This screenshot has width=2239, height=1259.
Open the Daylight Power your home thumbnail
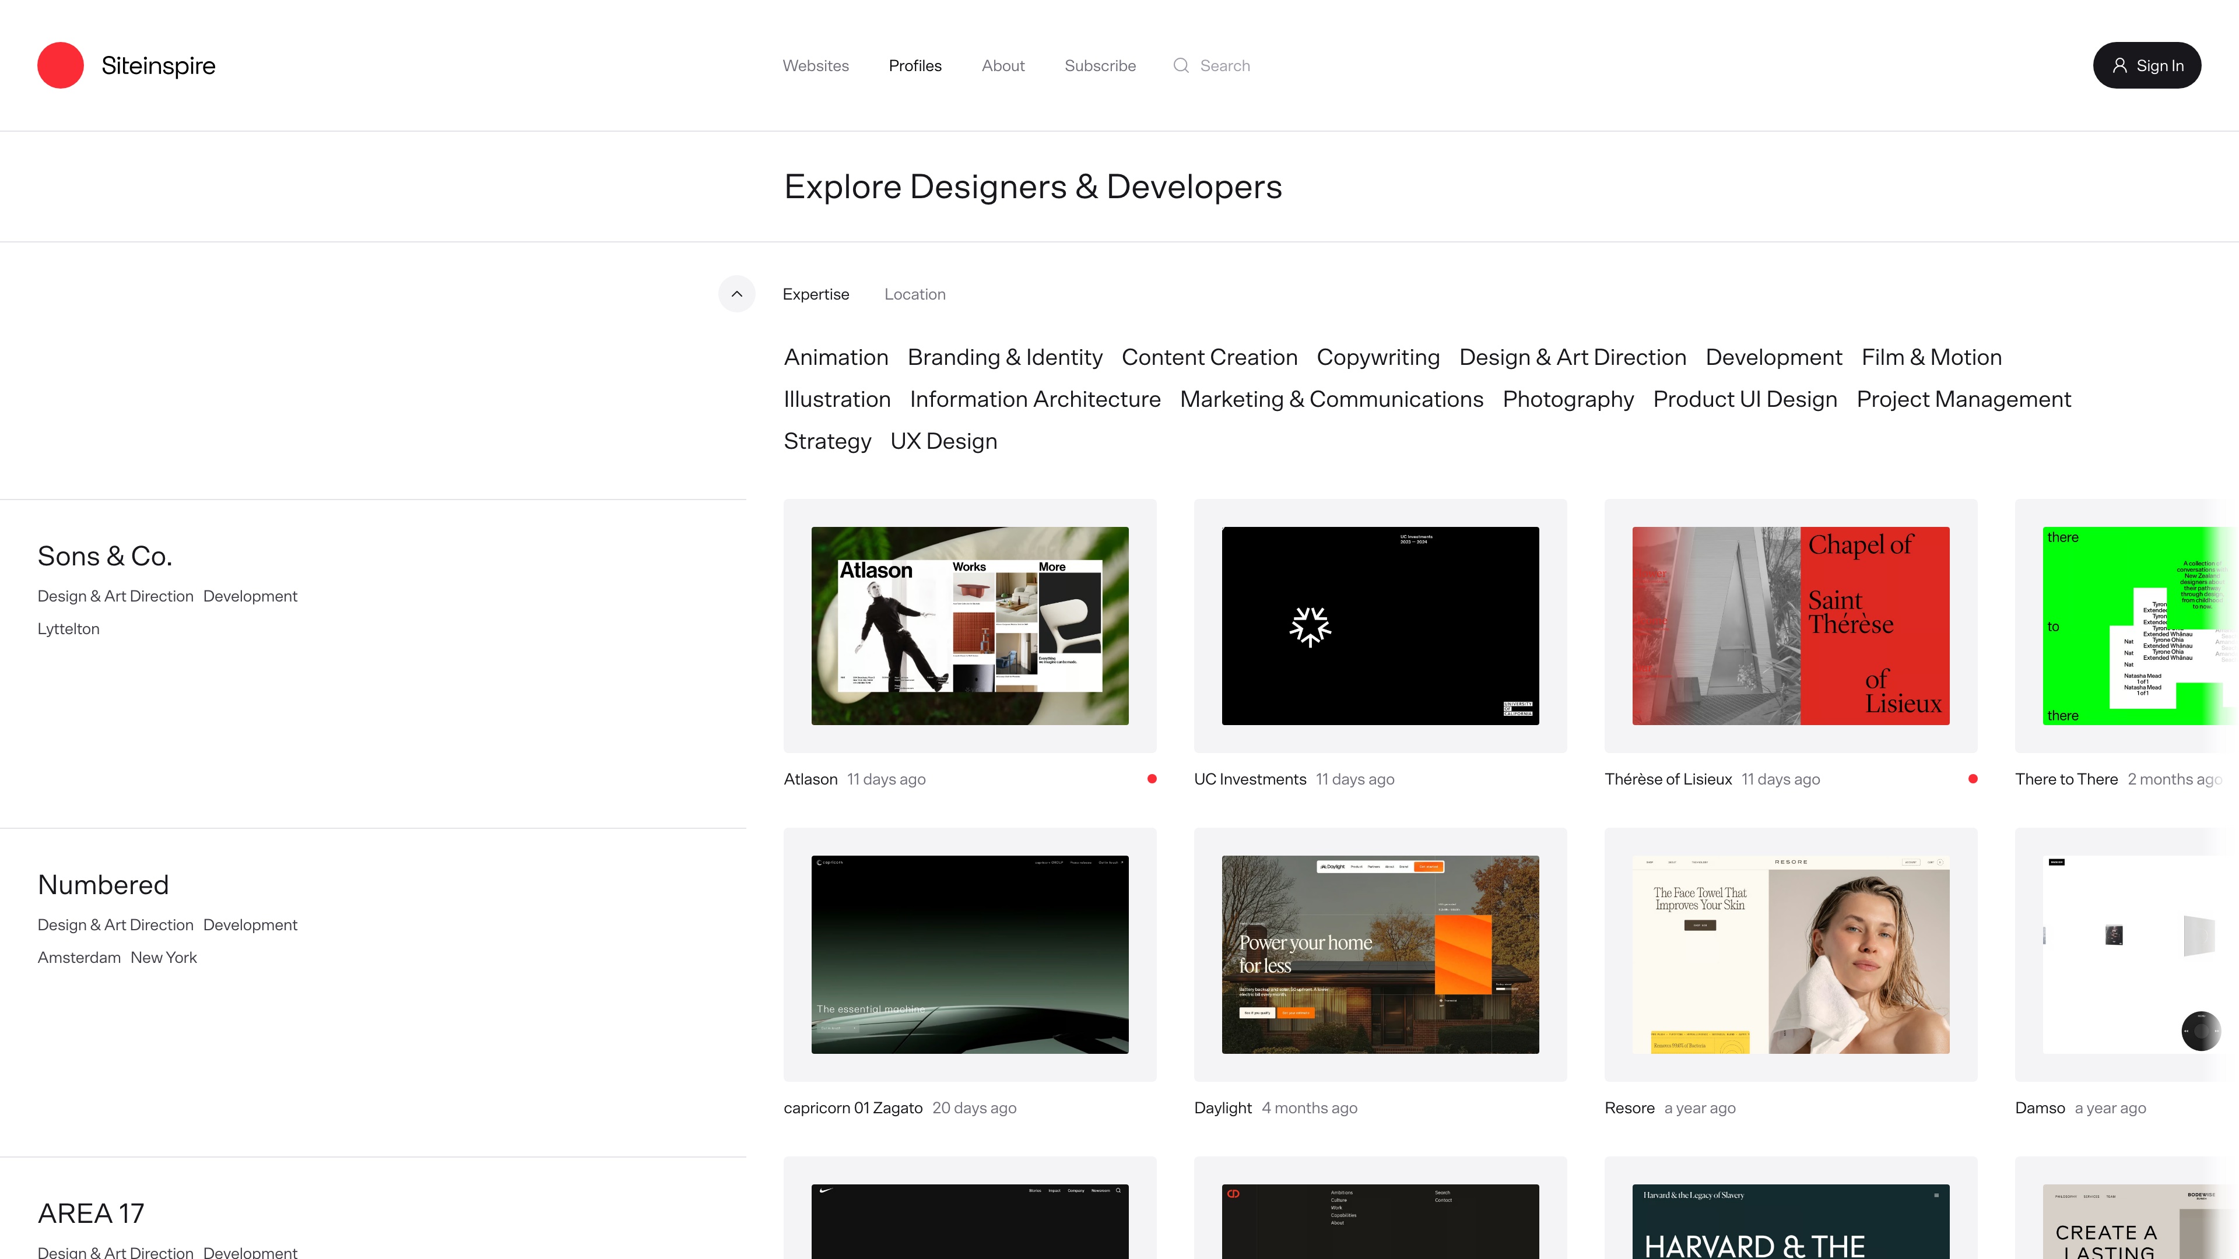[x=1380, y=954]
